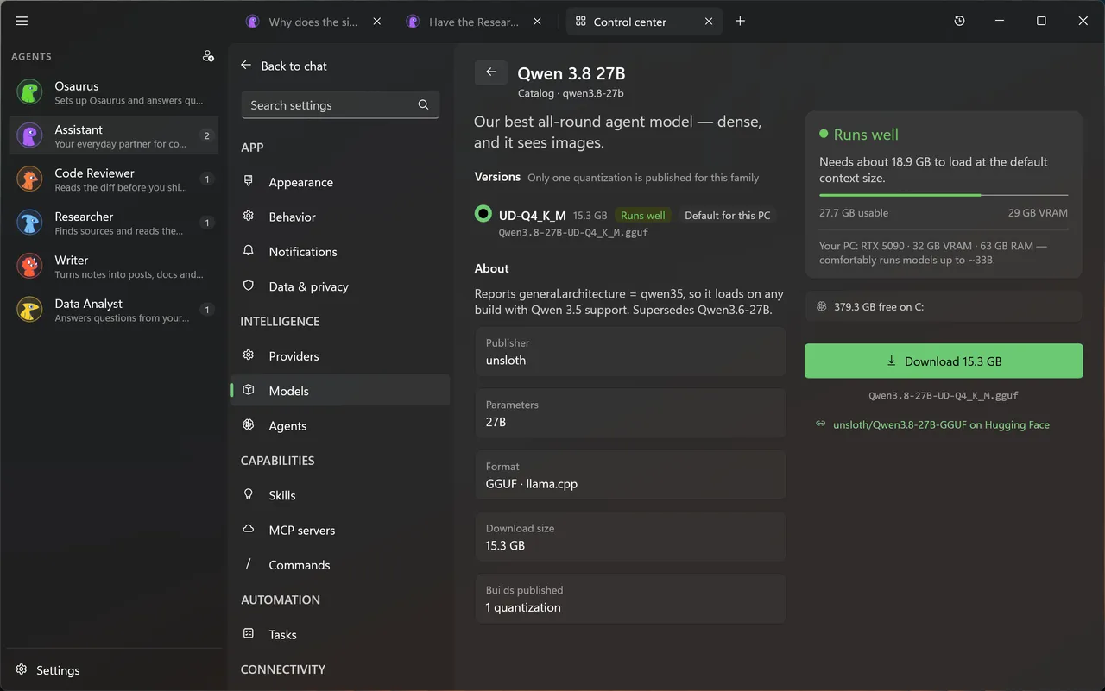Image resolution: width=1105 pixels, height=691 pixels.
Task: Click the "Runs well" badge next to UD-Q4_K_M
Action: (x=643, y=215)
